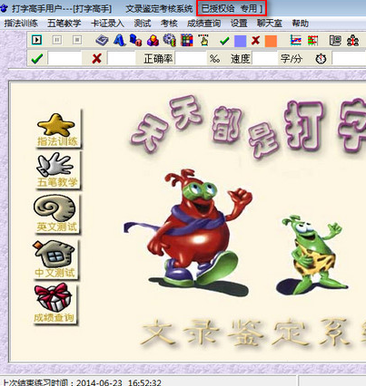Click the stopwatch timer icon

click(x=321, y=59)
